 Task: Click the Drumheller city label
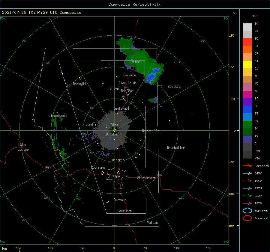[176, 148]
